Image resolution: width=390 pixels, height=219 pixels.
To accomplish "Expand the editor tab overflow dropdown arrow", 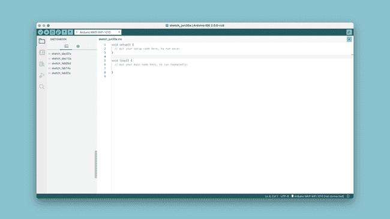I will 349,40.
